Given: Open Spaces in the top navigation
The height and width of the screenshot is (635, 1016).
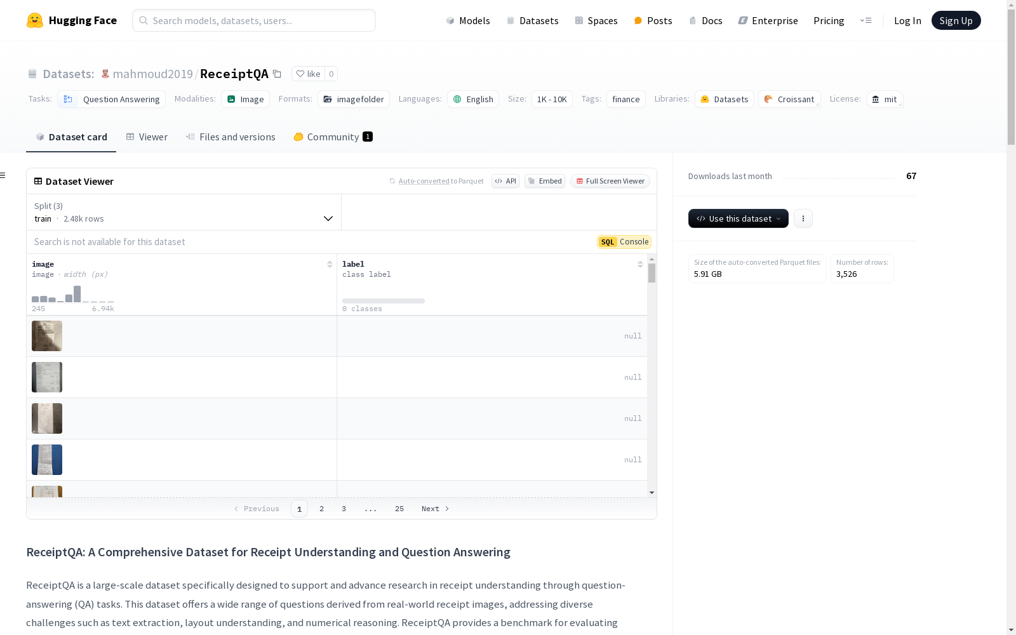Looking at the screenshot, I should (596, 20).
